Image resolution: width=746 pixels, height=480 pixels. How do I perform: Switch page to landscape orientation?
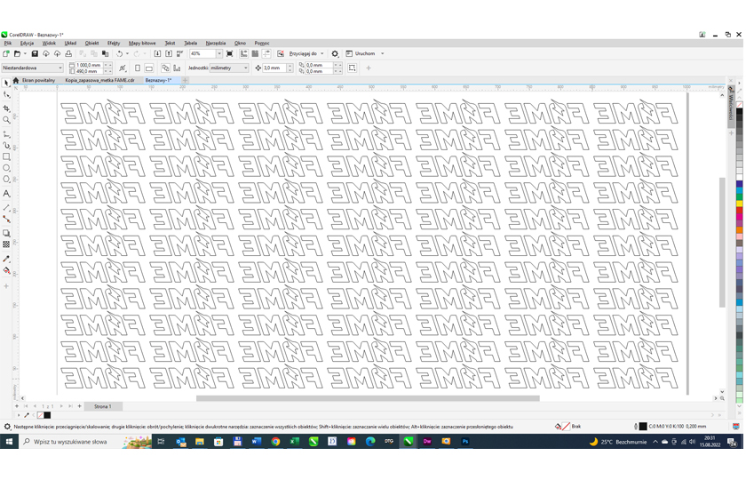coord(149,68)
